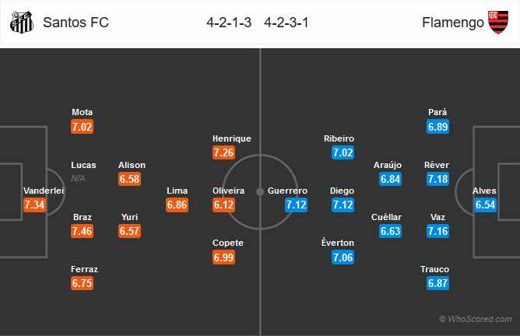This screenshot has width=520, height=336.
Task: Select Vanderlei's 7.34 rating badge
Action: click(x=34, y=205)
